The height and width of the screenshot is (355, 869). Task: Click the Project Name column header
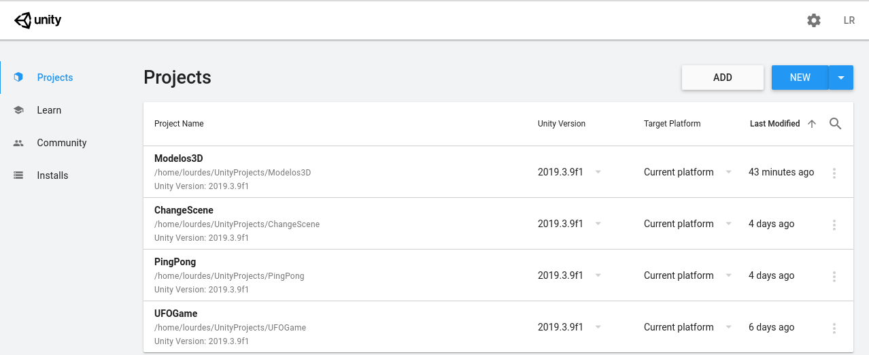(179, 124)
